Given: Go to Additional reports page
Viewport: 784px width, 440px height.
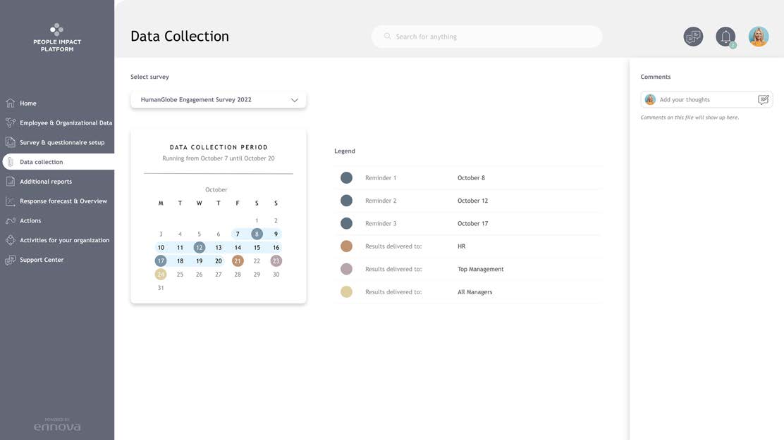Looking at the screenshot, I should coord(46,182).
